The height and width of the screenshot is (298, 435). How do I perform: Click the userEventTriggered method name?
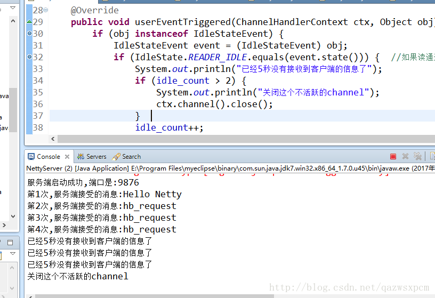182,22
